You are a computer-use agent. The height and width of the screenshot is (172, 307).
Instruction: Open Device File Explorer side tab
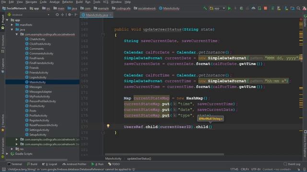[305, 143]
